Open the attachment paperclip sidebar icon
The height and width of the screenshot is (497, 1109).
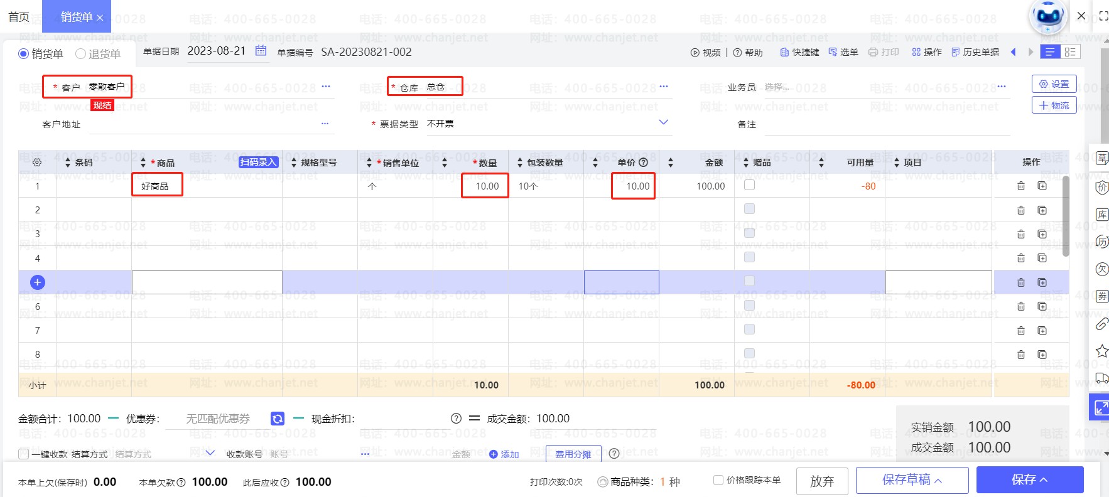pos(1102,324)
